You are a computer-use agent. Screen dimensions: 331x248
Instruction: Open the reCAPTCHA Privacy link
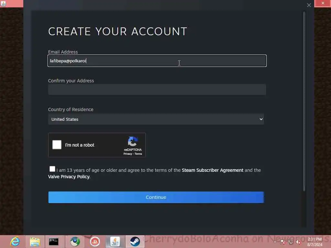[127, 154]
